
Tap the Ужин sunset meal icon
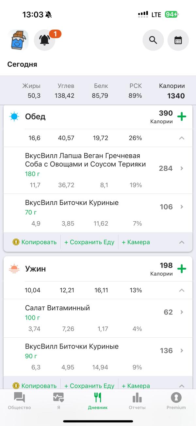point(14,269)
